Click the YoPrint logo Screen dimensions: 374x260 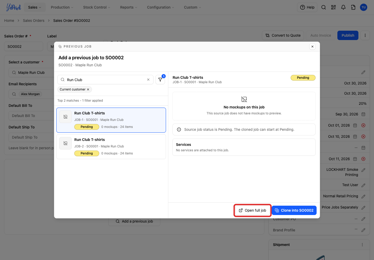click(14, 7)
